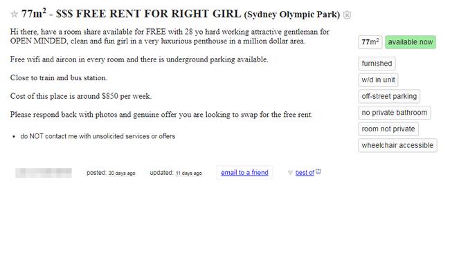Click the Sydney Olympic Park location text
Screen dimensions: 450x253
click(292, 15)
